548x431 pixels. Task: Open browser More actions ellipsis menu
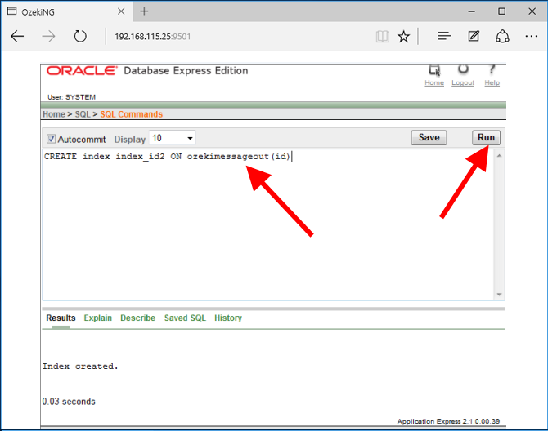(531, 36)
